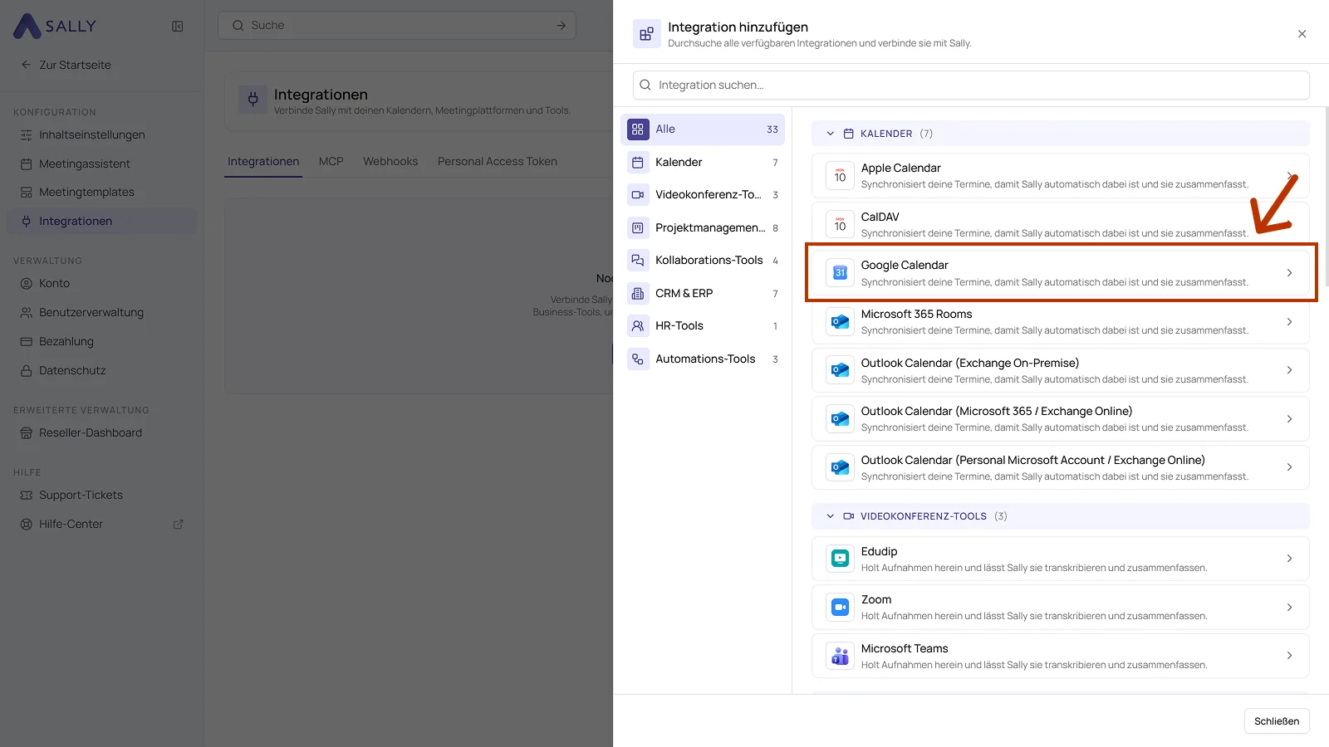This screenshot has width=1329, height=747.
Task: Click the plug icon beside Integrationen heading
Action: tap(253, 100)
